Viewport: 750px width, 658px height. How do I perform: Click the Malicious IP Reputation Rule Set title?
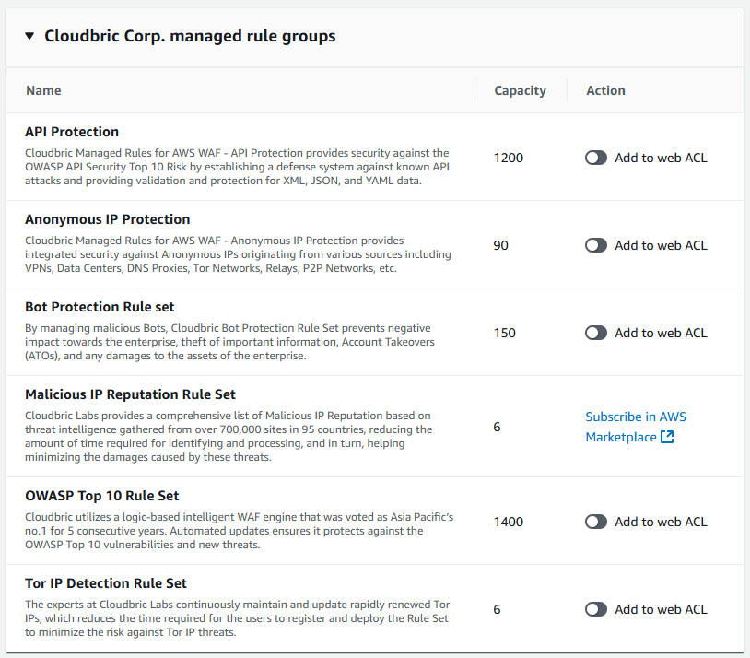(x=131, y=394)
